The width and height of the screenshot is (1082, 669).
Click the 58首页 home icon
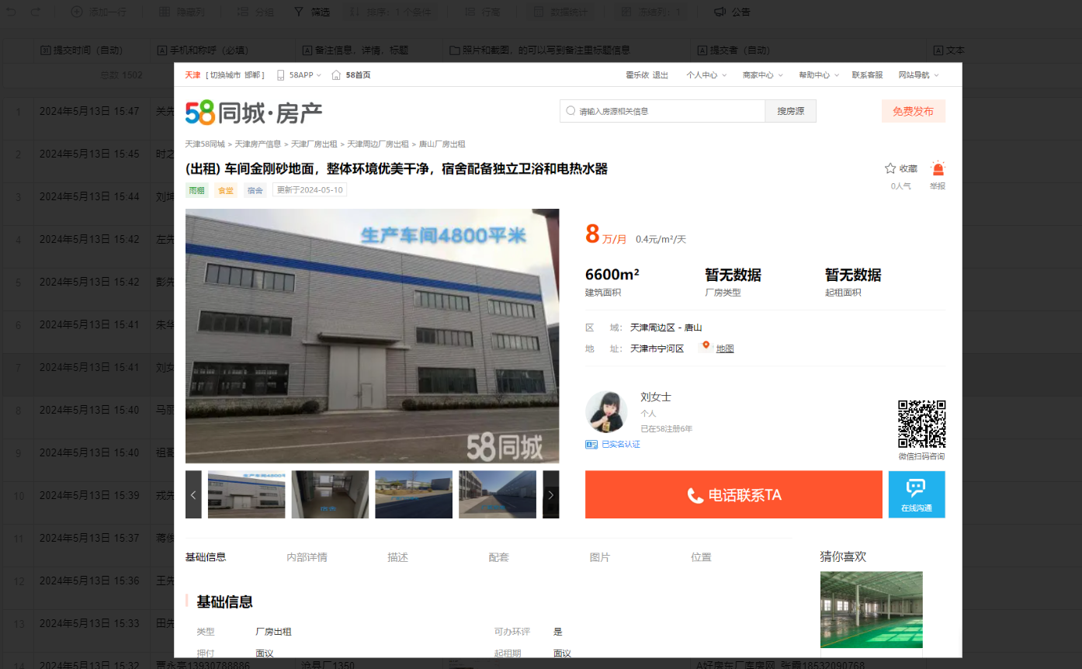tap(336, 75)
